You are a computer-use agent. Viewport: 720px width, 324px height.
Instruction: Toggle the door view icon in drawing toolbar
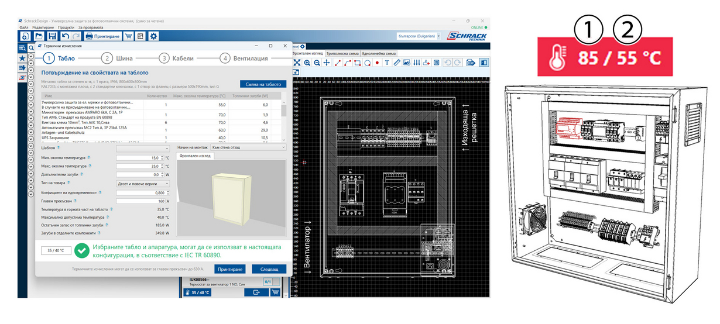[484, 63]
